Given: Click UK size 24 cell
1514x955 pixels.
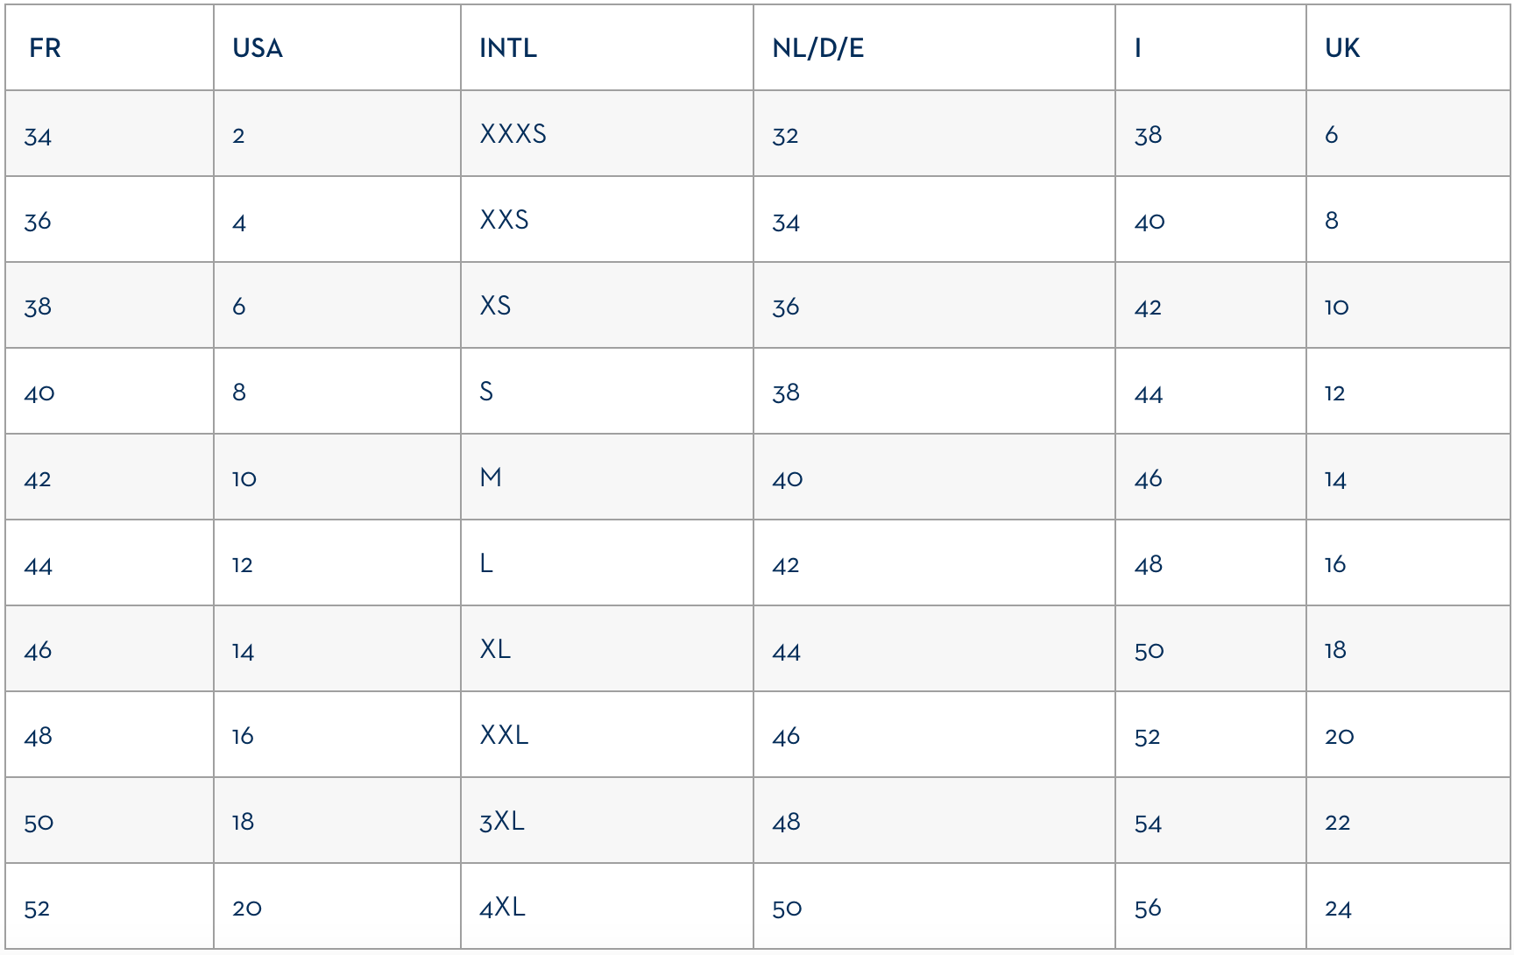Looking at the screenshot, I should [x=1338, y=909].
